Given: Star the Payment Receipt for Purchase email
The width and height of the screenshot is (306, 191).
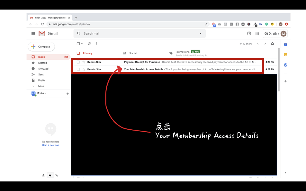Looking at the screenshot, I should (x=84, y=62).
